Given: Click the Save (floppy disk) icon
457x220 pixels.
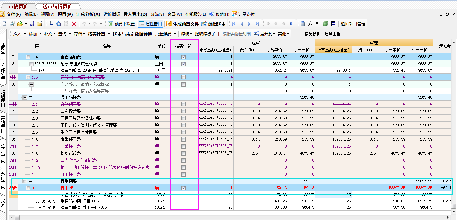Looking at the screenshot, I should (x=32, y=24).
